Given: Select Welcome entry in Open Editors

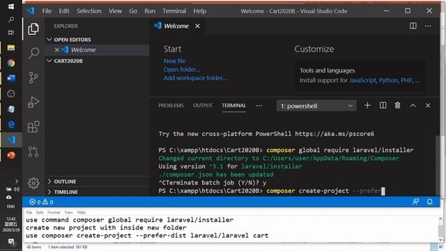Looking at the screenshot, I should pyautogui.click(x=97, y=50).
